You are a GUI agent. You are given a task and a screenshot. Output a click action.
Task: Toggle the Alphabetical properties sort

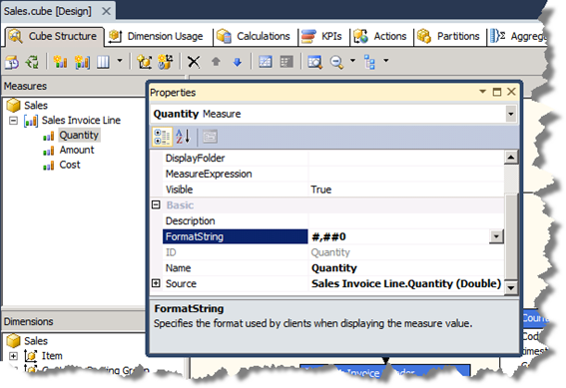point(183,137)
